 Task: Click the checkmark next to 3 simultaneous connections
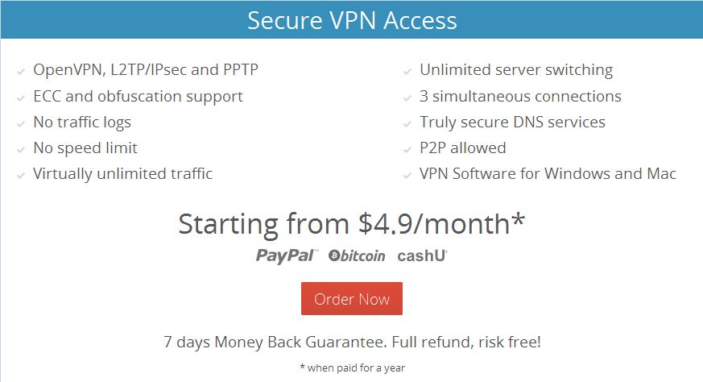tap(407, 98)
